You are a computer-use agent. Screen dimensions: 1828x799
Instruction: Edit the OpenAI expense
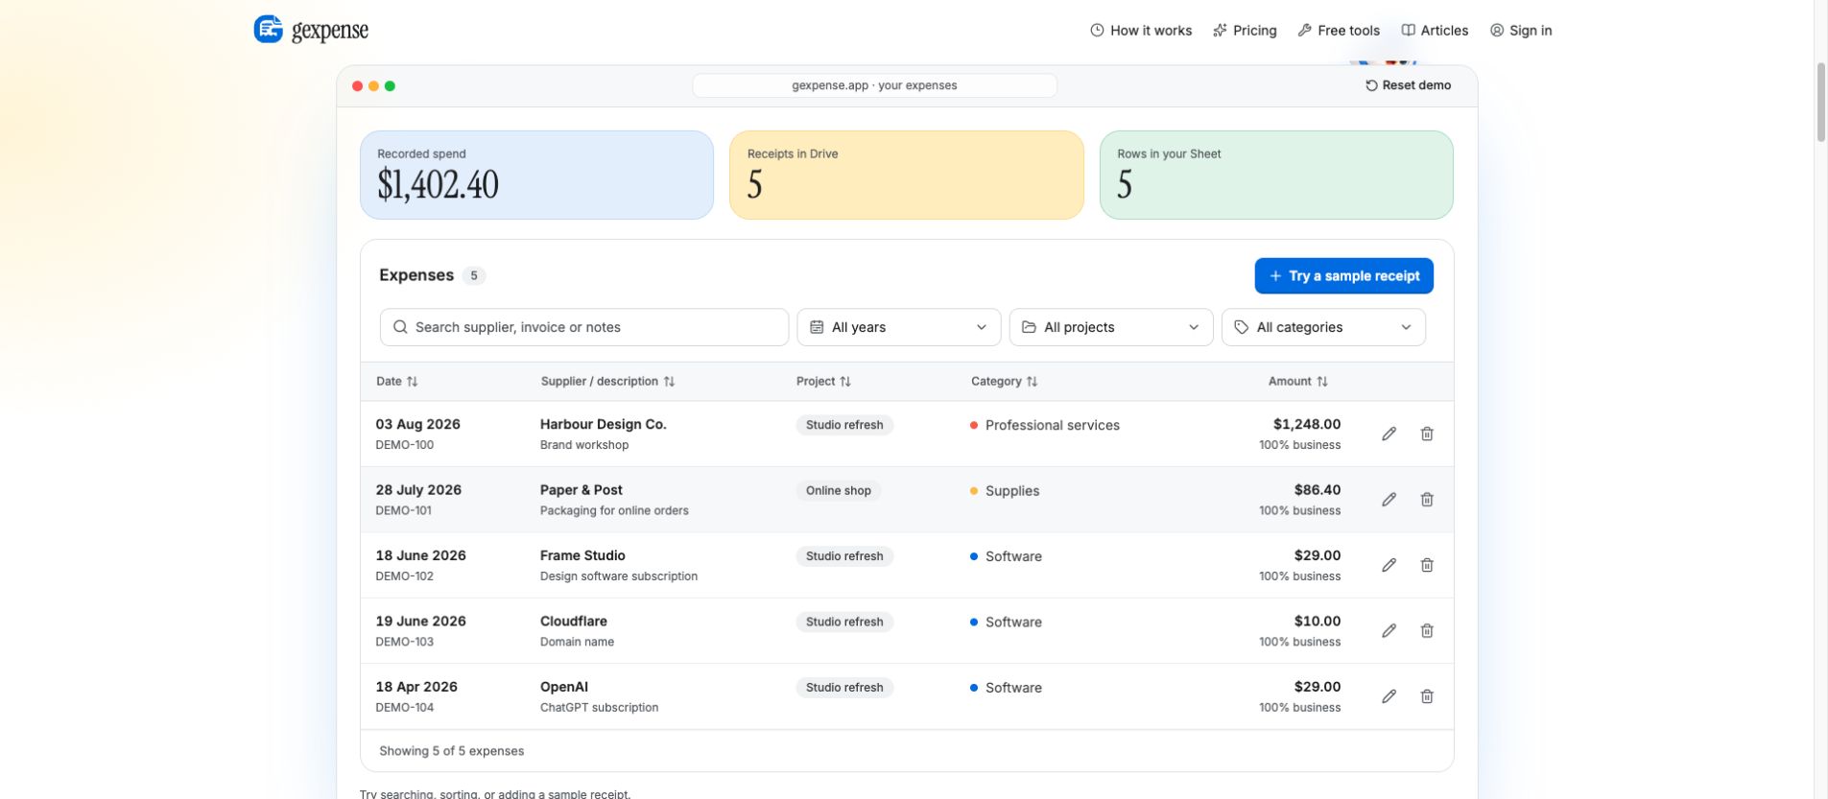[x=1389, y=696]
